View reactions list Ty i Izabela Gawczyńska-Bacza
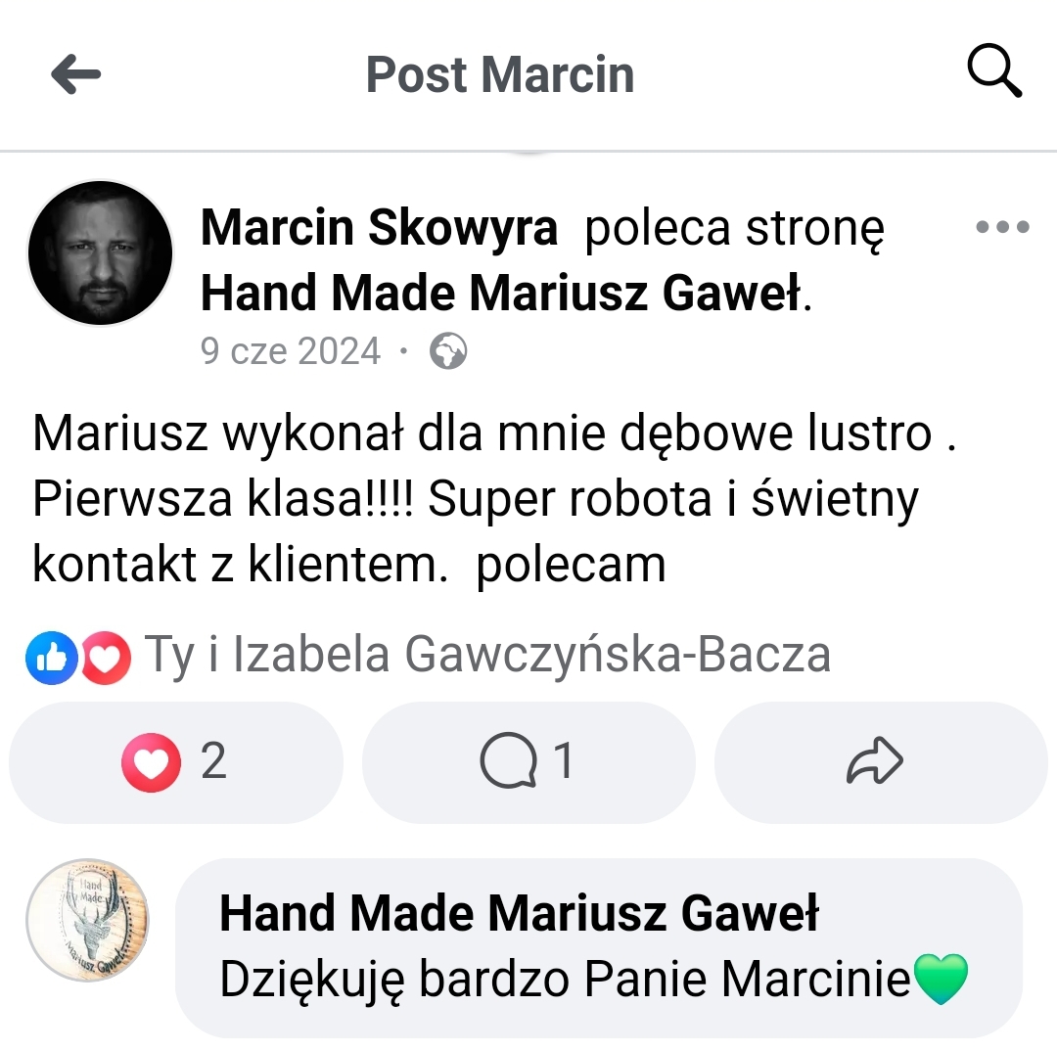The height and width of the screenshot is (1051, 1057). (x=487, y=654)
